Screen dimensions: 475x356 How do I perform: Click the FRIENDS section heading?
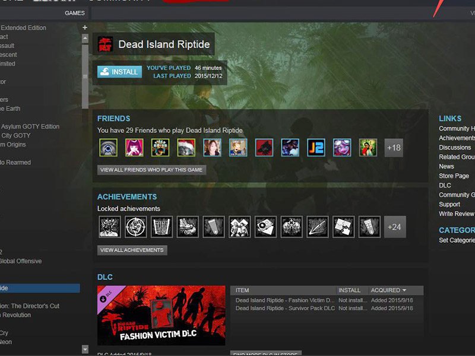click(x=113, y=118)
